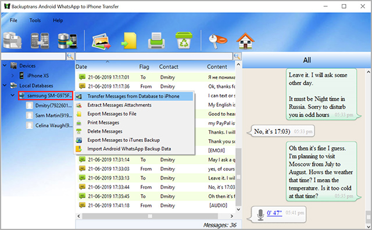Click the Sam Martin contact avatar icon
Viewport: 372px width, 230px height.
pyautogui.click(x=30, y=115)
